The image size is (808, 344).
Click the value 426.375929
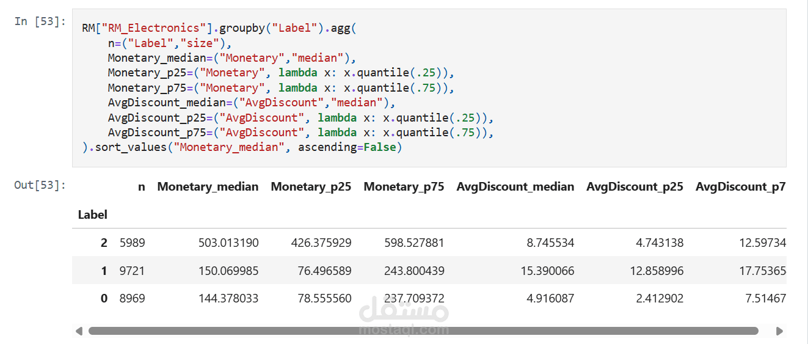pos(321,243)
